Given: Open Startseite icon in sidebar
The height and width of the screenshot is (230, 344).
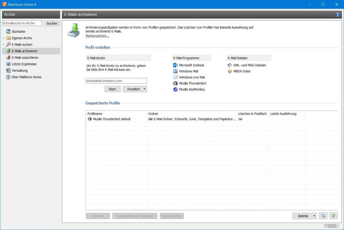Looking at the screenshot, I should point(8,31).
